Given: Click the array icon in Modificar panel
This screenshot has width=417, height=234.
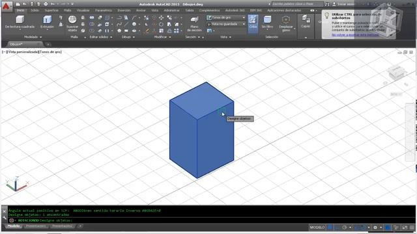Looking at the screenshot, I should pos(177,31).
